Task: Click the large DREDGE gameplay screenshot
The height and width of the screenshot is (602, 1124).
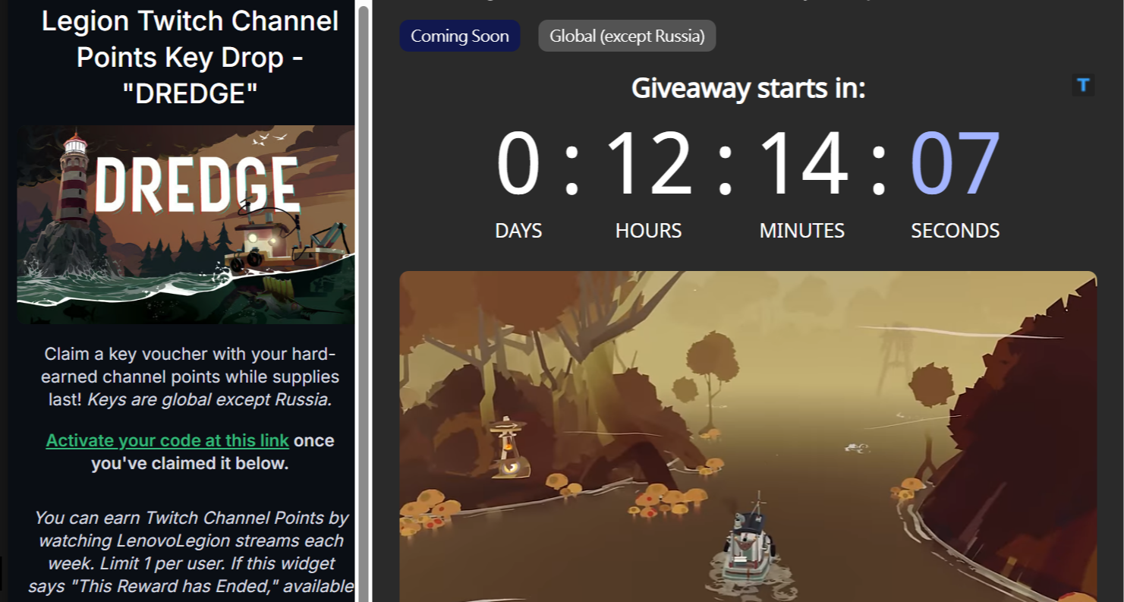Action: (748, 437)
